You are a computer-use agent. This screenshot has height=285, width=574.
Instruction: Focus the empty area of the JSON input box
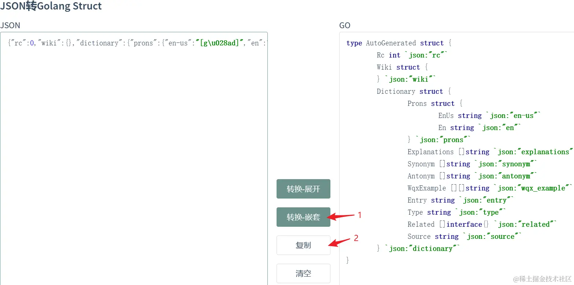pyautogui.click(x=134, y=165)
